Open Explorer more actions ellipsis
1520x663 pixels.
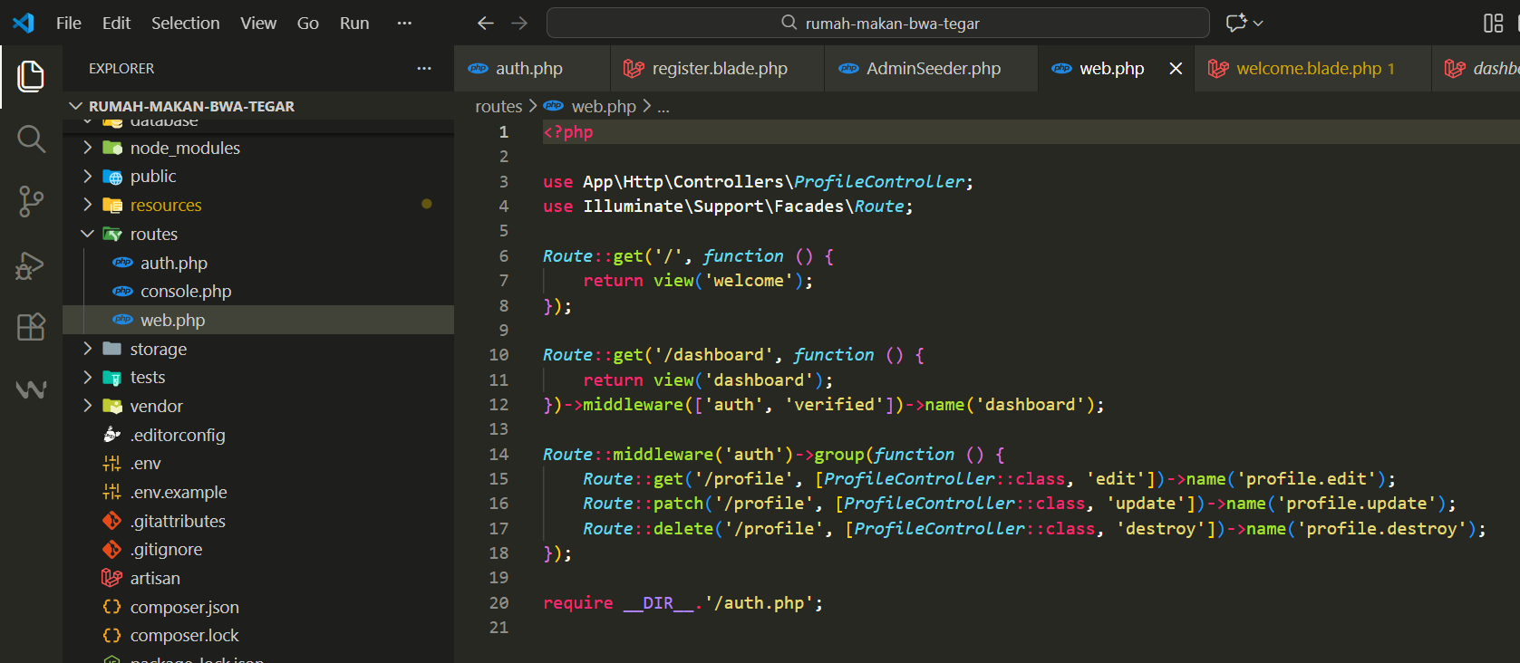coord(424,69)
